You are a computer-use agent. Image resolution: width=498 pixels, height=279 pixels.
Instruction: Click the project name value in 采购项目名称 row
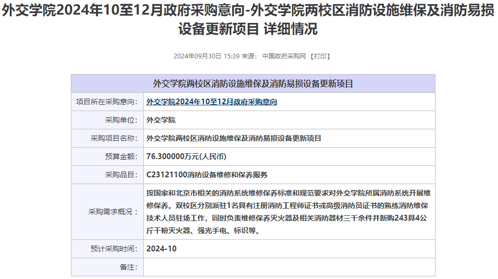[x=234, y=139]
